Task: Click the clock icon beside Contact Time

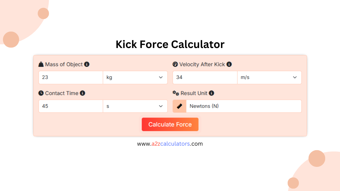Action: (x=41, y=93)
